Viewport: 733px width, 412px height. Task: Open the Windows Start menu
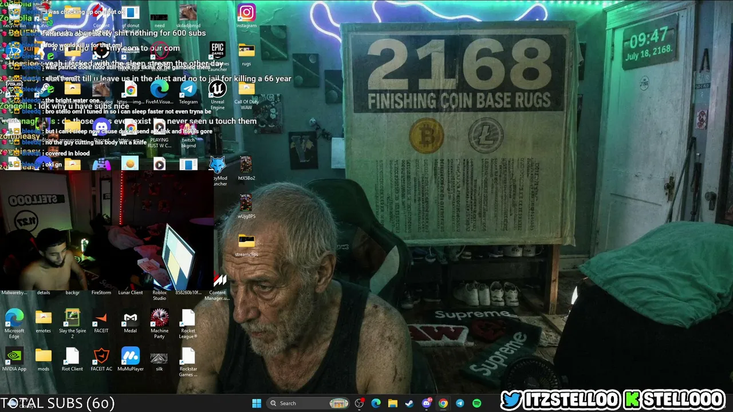pos(257,403)
